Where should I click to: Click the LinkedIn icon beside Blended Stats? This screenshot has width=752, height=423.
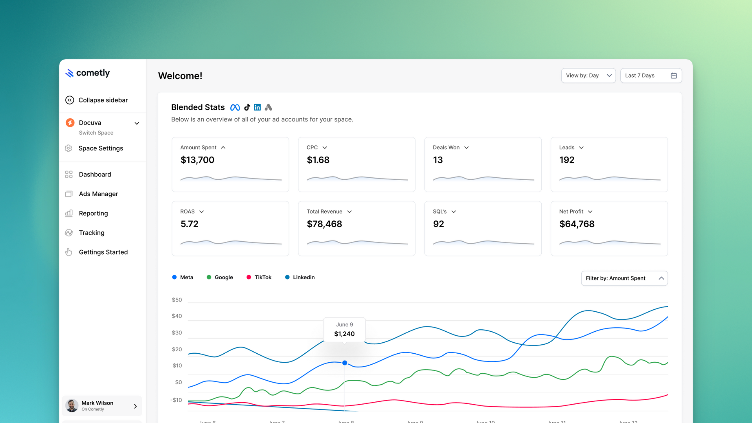tap(257, 107)
